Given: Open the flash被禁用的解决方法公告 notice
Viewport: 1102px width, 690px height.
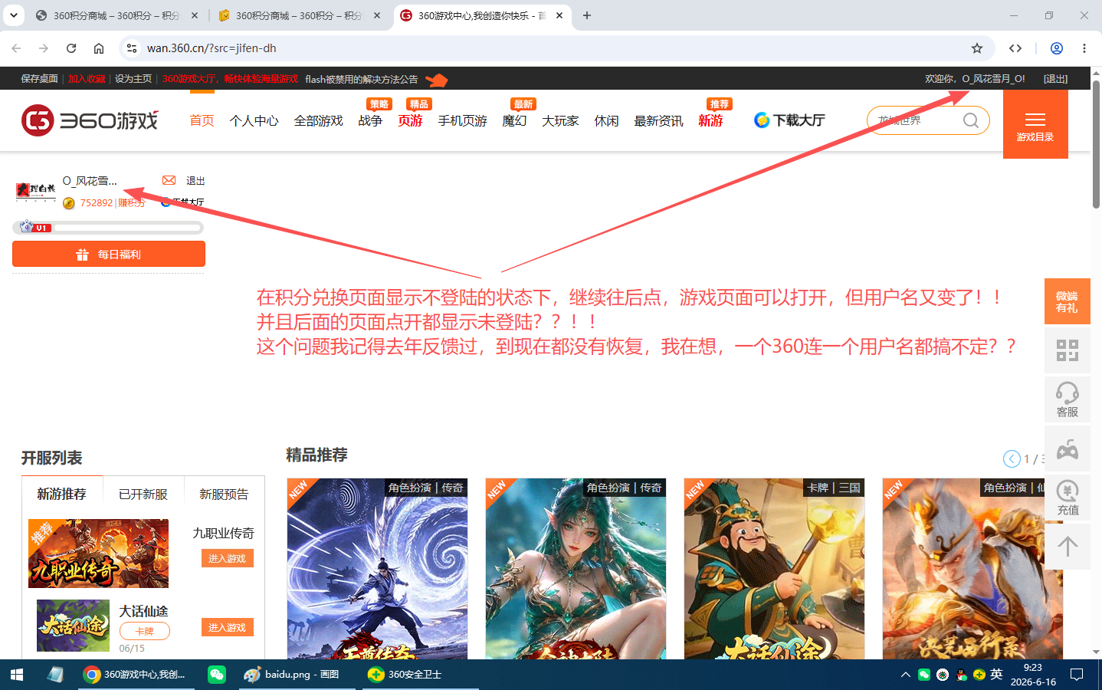Looking at the screenshot, I should click(x=362, y=79).
